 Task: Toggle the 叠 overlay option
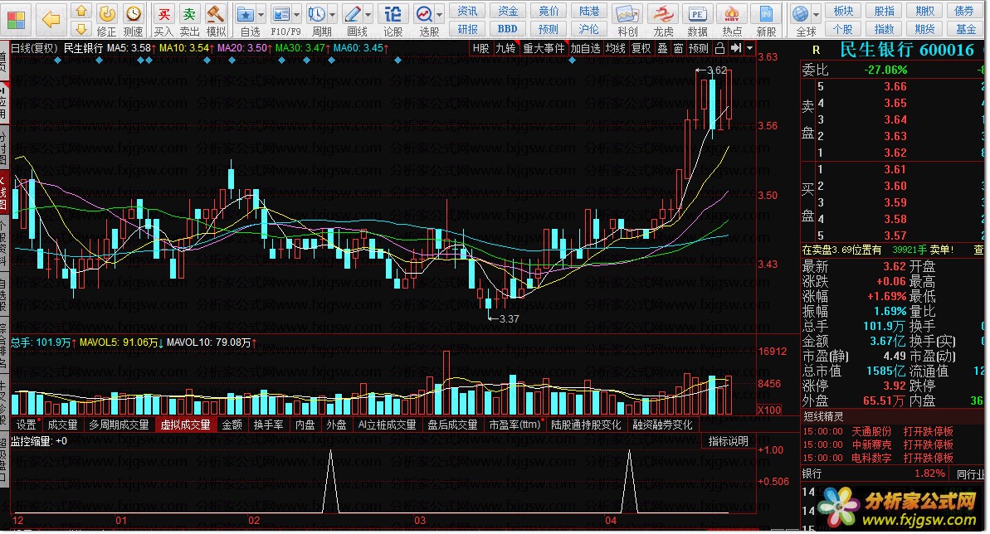[x=662, y=48]
